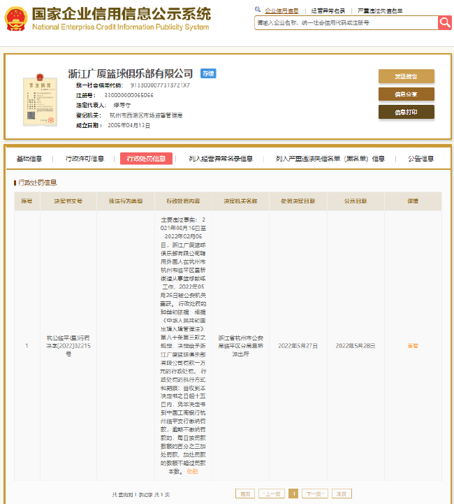Viewport: 454px width, 504px height.
Task: Click the 上一页 pagination button
Action: coord(272,494)
